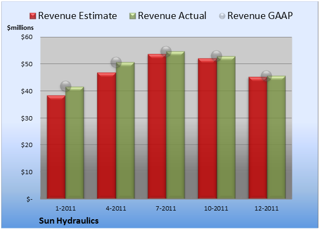Screen dimensions: 319x229
Task: Click the GAAP sphere marker above 4-2011
Action: point(116,62)
